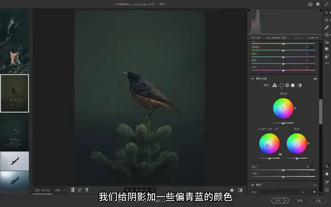The height and width of the screenshot is (207, 331).
Task: Collapse the Color Grading panel chevron
Action: [253, 78]
